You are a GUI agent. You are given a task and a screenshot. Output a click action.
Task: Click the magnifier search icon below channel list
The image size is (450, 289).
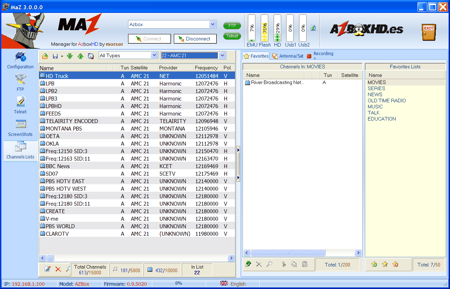(x=68, y=269)
